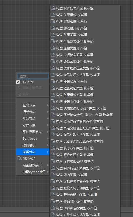Expand the SdkNode submenu arrow

coord(48,138)
